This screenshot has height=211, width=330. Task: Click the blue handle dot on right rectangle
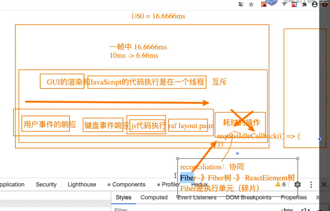[x=319, y=139]
